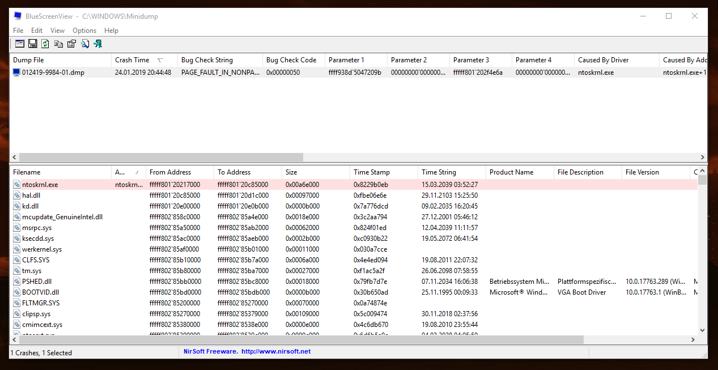Click the '1 Crashes, 1 Selected' status text
Screen dimensions: 718x370
pos(43,352)
